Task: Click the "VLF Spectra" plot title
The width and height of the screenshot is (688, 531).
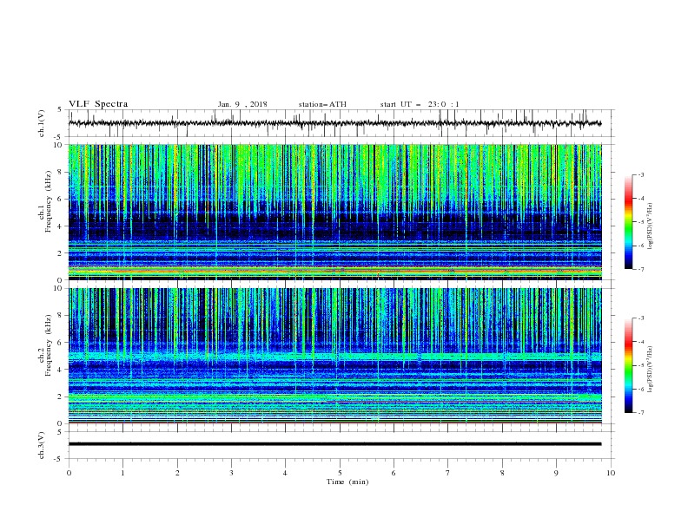Action: [x=98, y=104]
